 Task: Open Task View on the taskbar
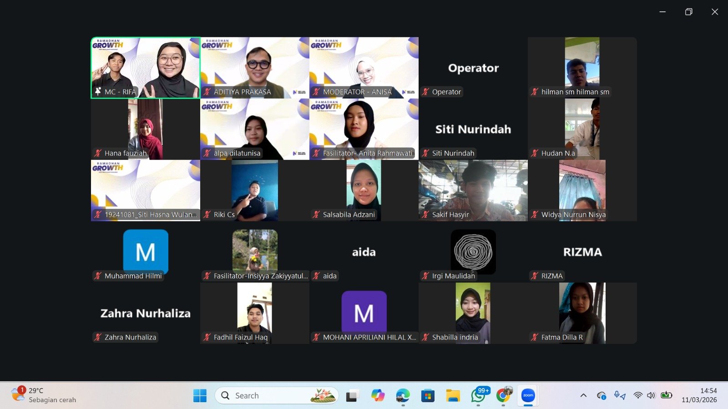click(352, 396)
